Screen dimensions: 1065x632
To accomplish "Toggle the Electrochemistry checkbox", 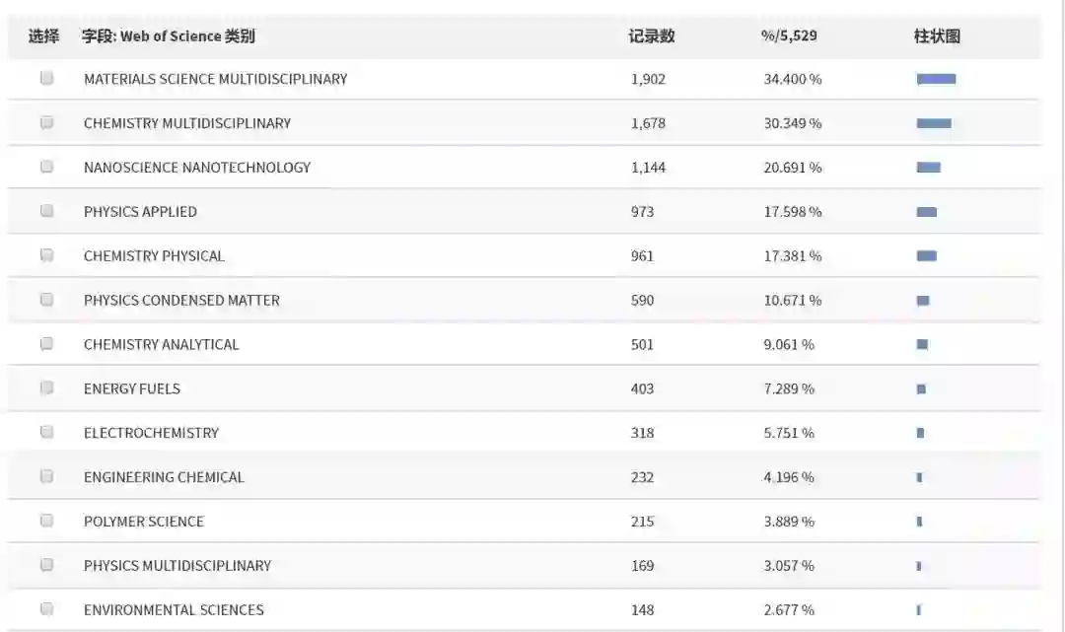I will (x=46, y=432).
